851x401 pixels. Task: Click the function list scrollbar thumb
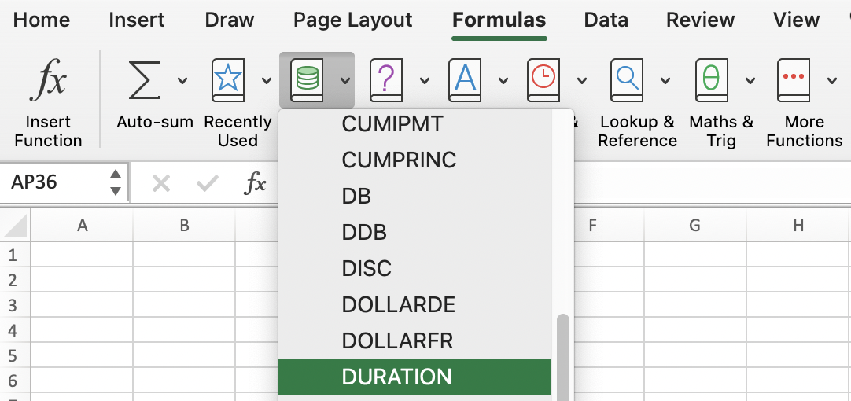click(563, 357)
